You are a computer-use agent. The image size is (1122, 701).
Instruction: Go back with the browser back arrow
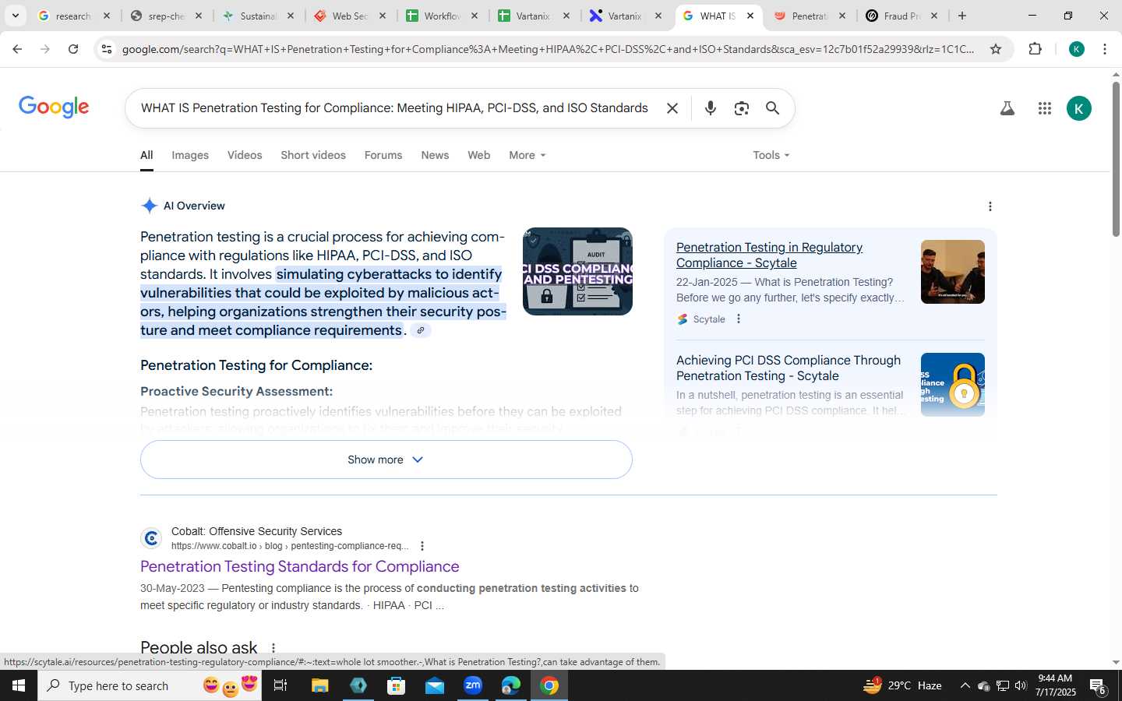tap(17, 49)
